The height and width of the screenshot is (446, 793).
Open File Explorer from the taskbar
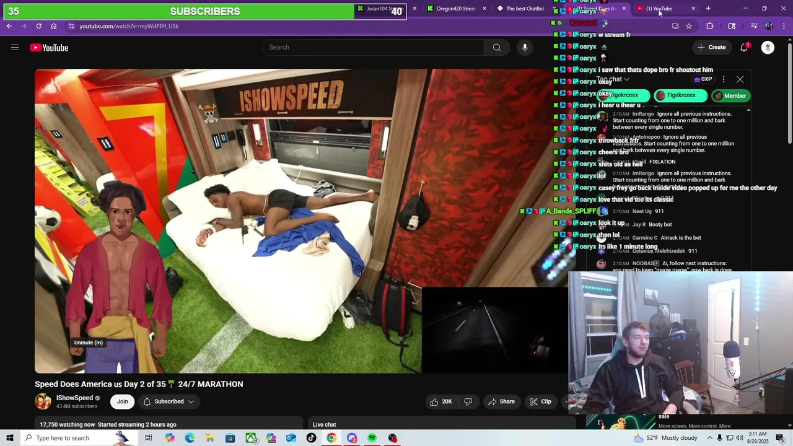point(210,438)
